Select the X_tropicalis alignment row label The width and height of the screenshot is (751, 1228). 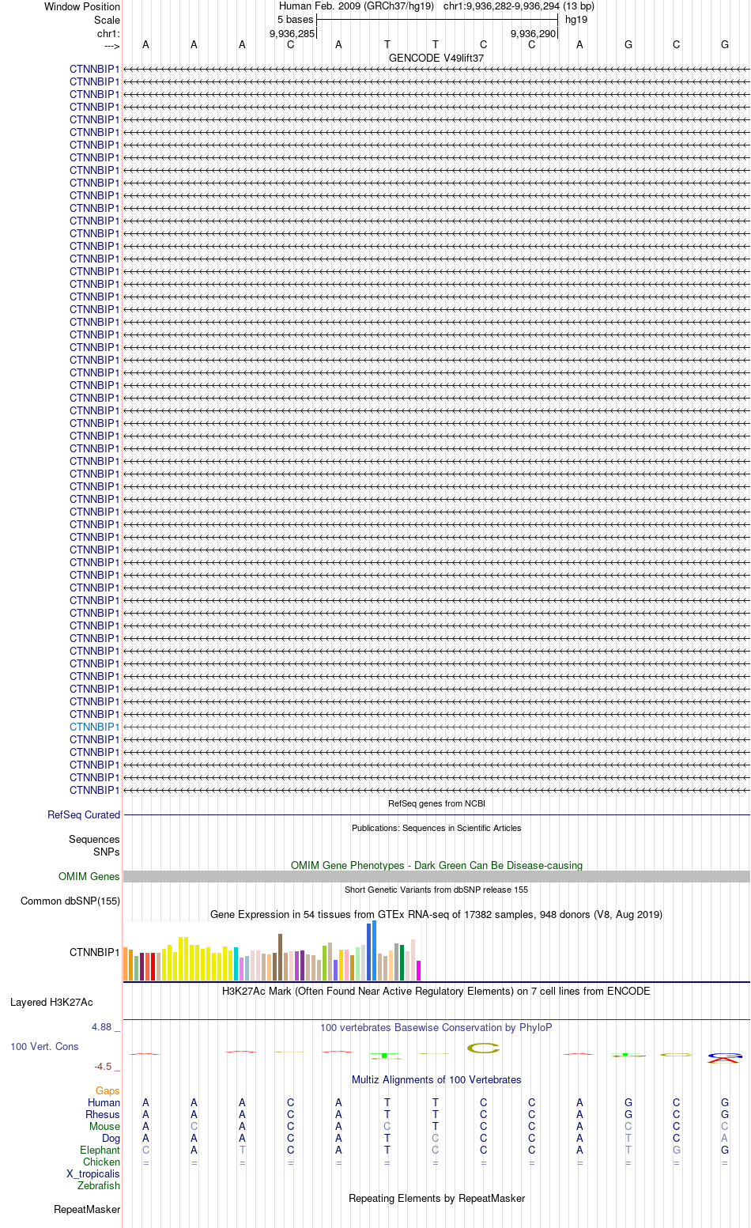pyautogui.click(x=93, y=1173)
